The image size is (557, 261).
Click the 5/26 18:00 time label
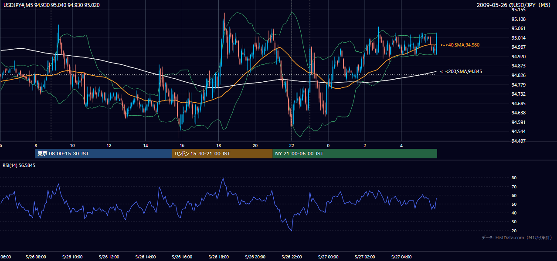point(219,257)
